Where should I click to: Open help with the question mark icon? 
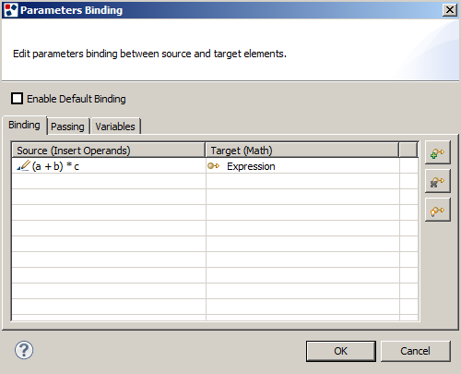24,350
